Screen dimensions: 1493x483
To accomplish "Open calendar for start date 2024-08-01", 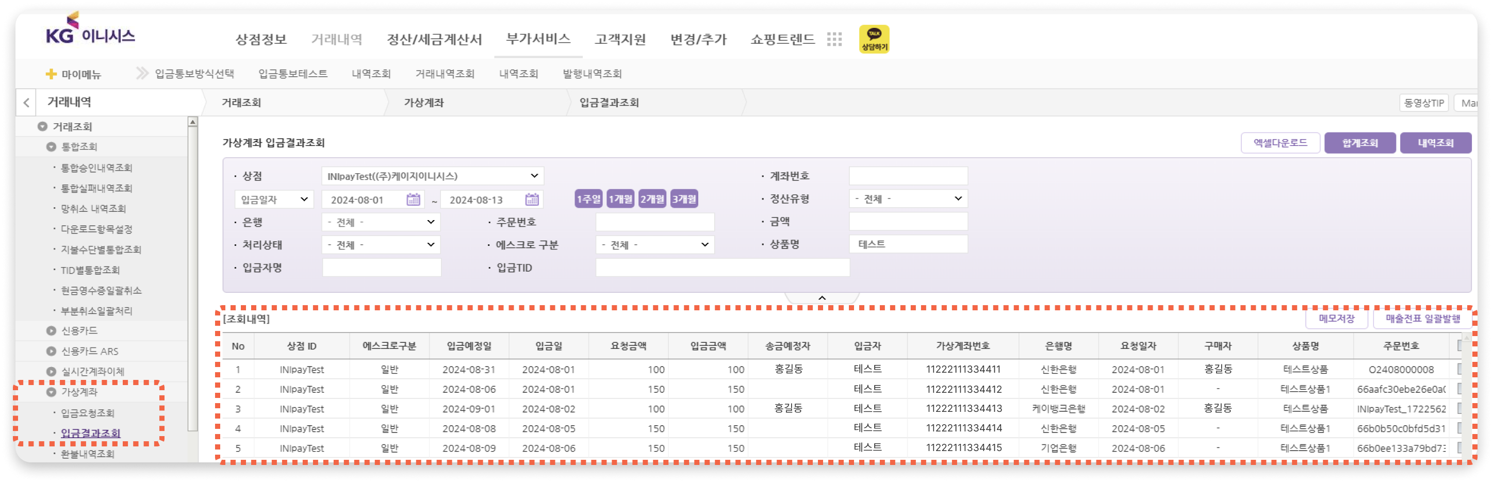I will (413, 200).
